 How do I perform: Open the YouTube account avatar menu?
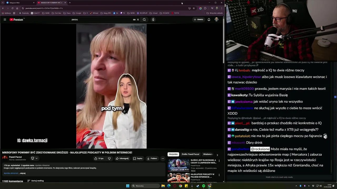coord(216,19)
